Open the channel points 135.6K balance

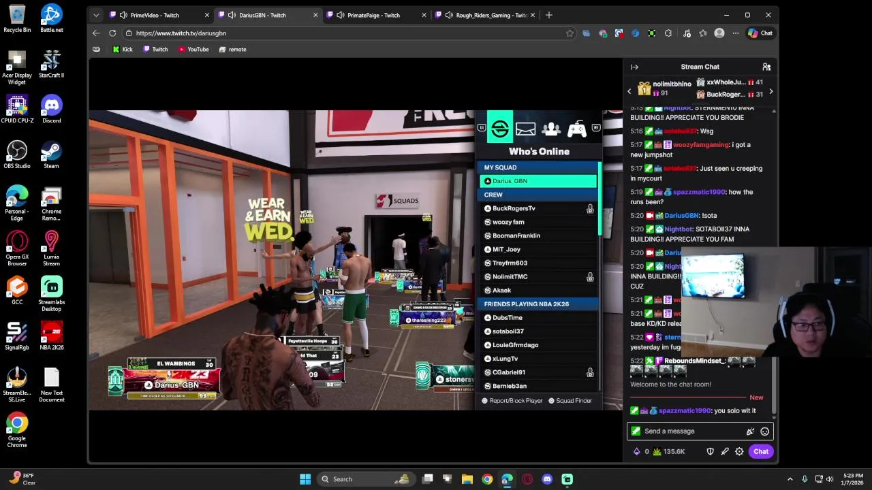(x=668, y=451)
